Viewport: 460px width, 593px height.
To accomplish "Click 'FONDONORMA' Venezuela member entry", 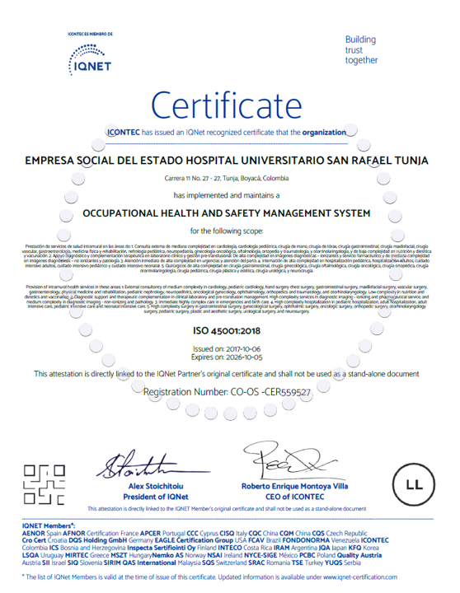I will tap(321, 540).
